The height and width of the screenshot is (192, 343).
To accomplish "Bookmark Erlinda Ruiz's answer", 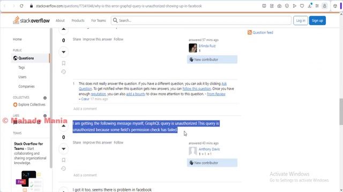I will 63,63.
